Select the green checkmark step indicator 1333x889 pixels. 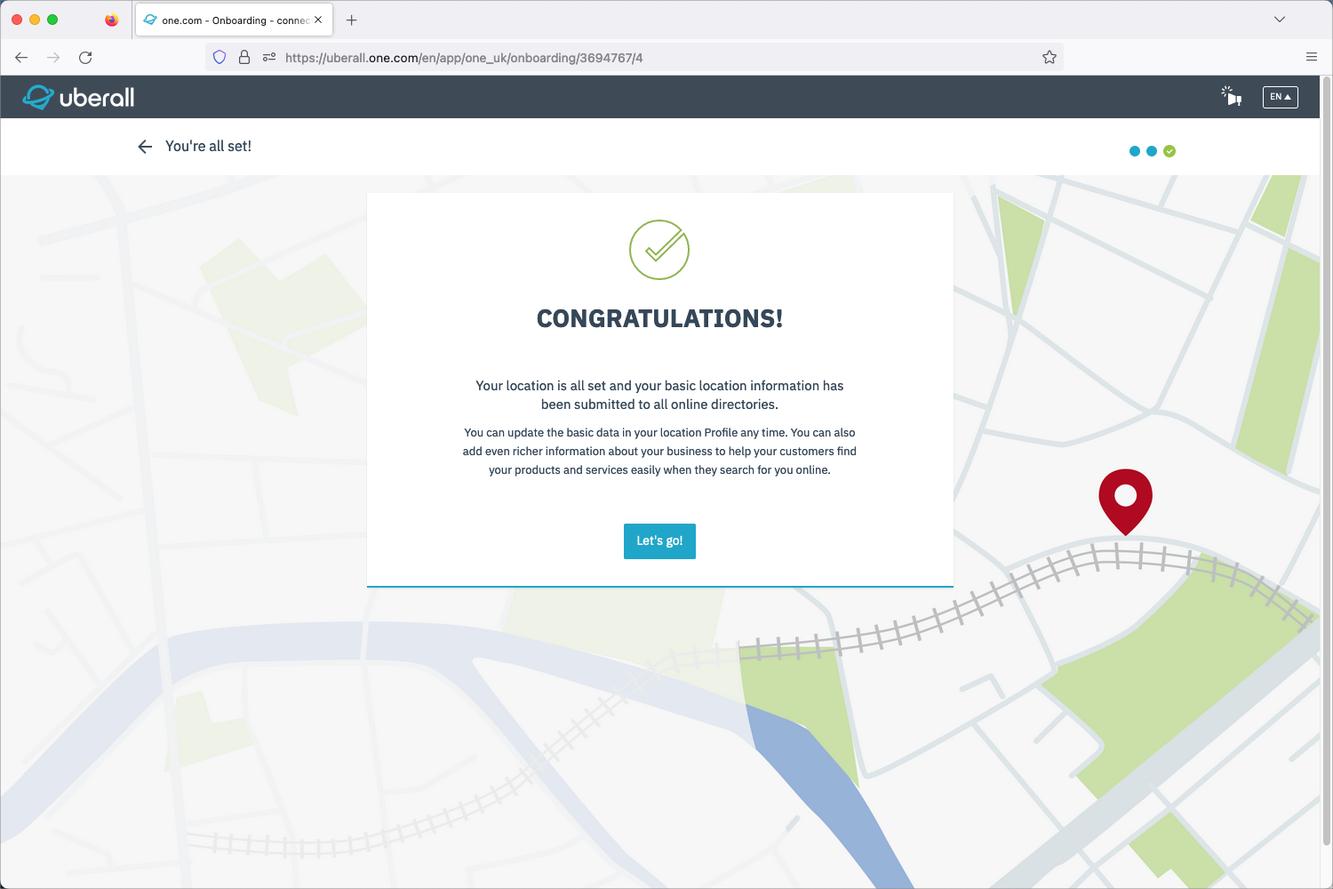pyautogui.click(x=1169, y=151)
